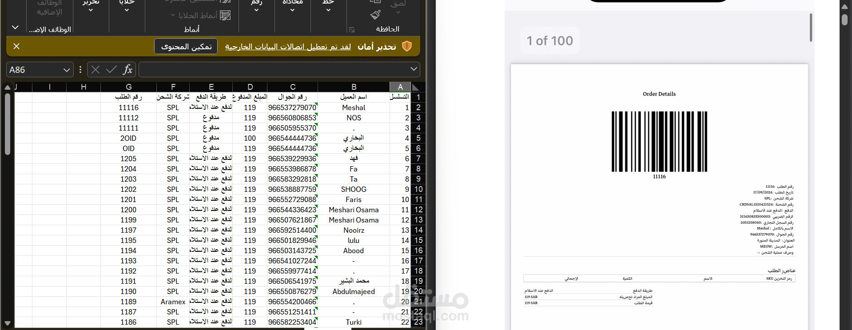Click the right window's outer scrollbar thumb

844,20
